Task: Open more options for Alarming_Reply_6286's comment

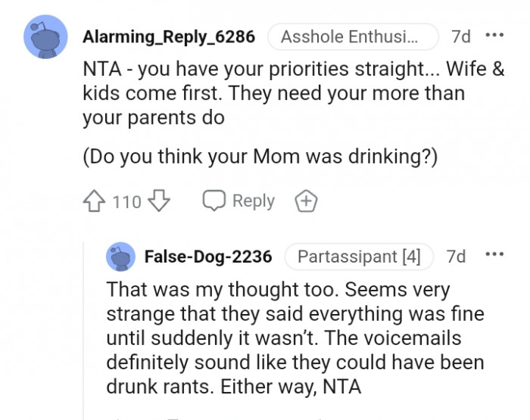Action: click(x=494, y=36)
